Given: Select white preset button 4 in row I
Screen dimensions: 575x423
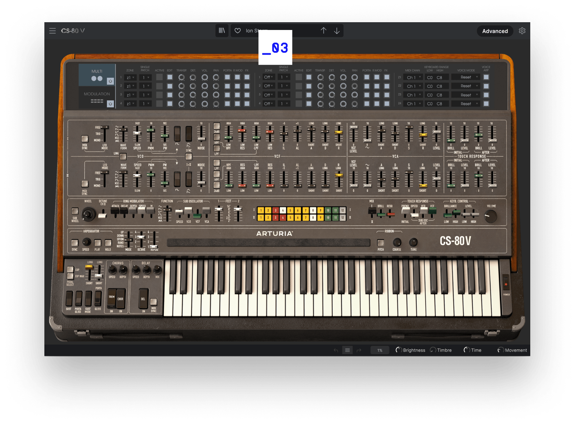Looking at the screenshot, I should (283, 210).
